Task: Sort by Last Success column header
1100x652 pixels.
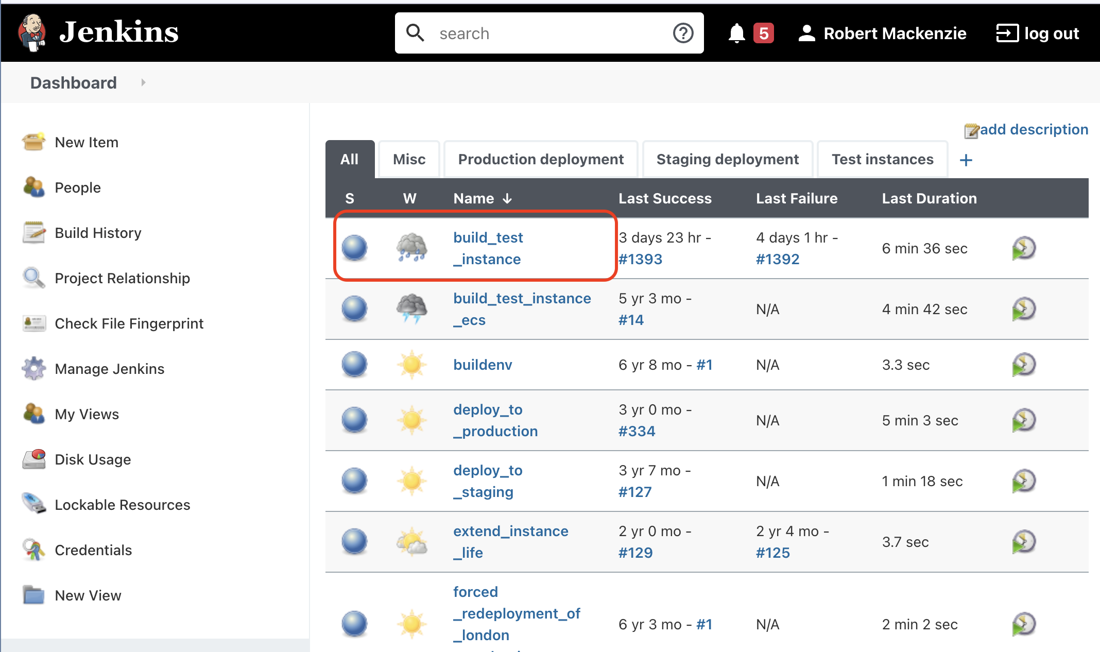Action: 665,198
